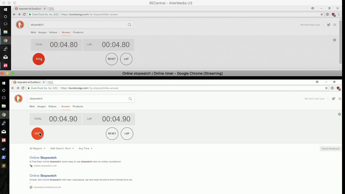Click Chrome profile icon in RECentral window

coord(313,8)
